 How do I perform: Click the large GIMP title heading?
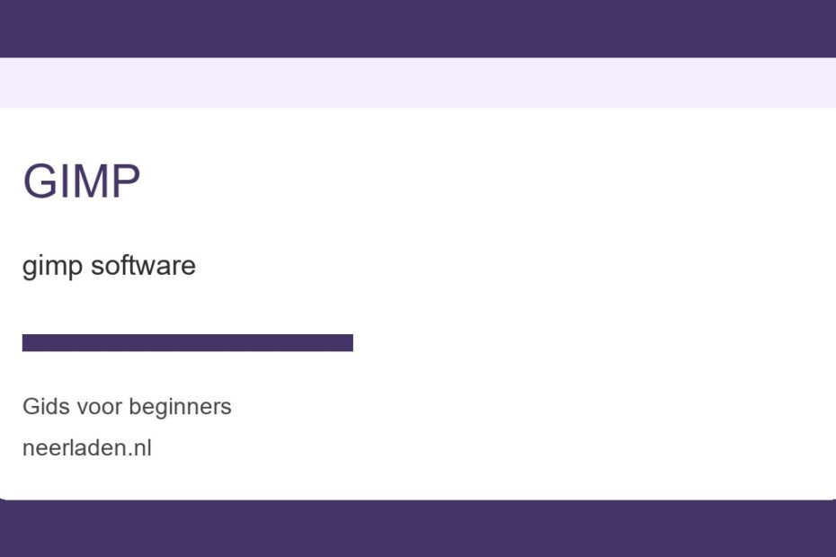(82, 181)
